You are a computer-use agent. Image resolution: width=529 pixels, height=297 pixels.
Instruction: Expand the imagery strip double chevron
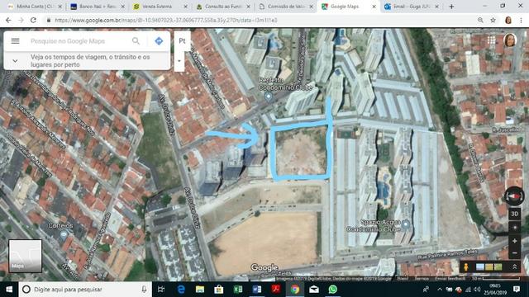515,267
